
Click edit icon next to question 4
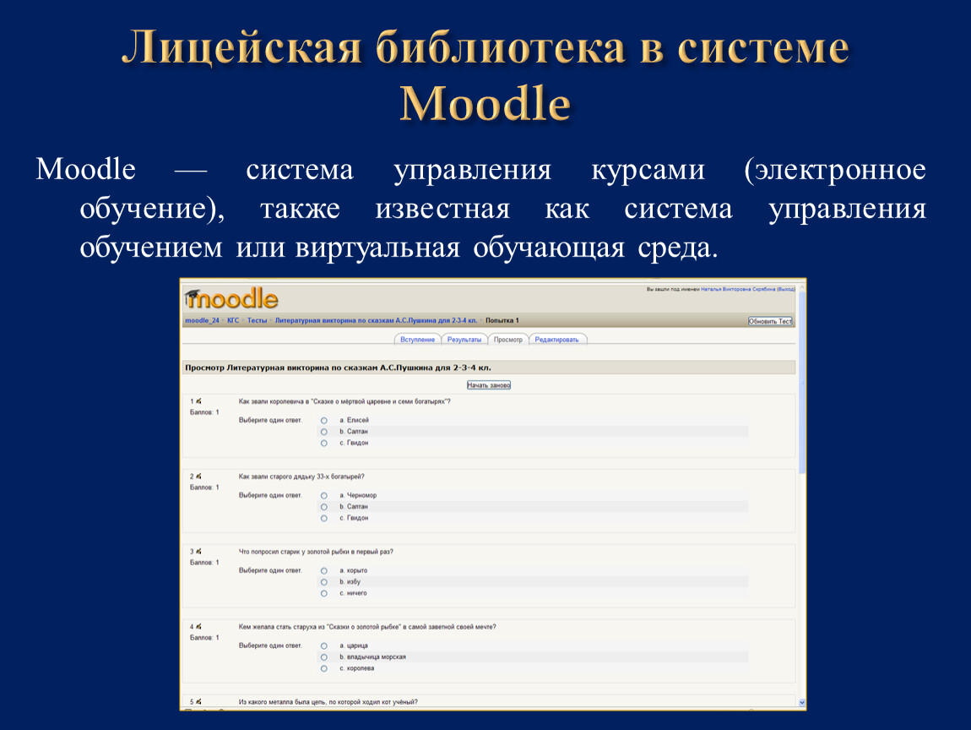[x=198, y=627]
